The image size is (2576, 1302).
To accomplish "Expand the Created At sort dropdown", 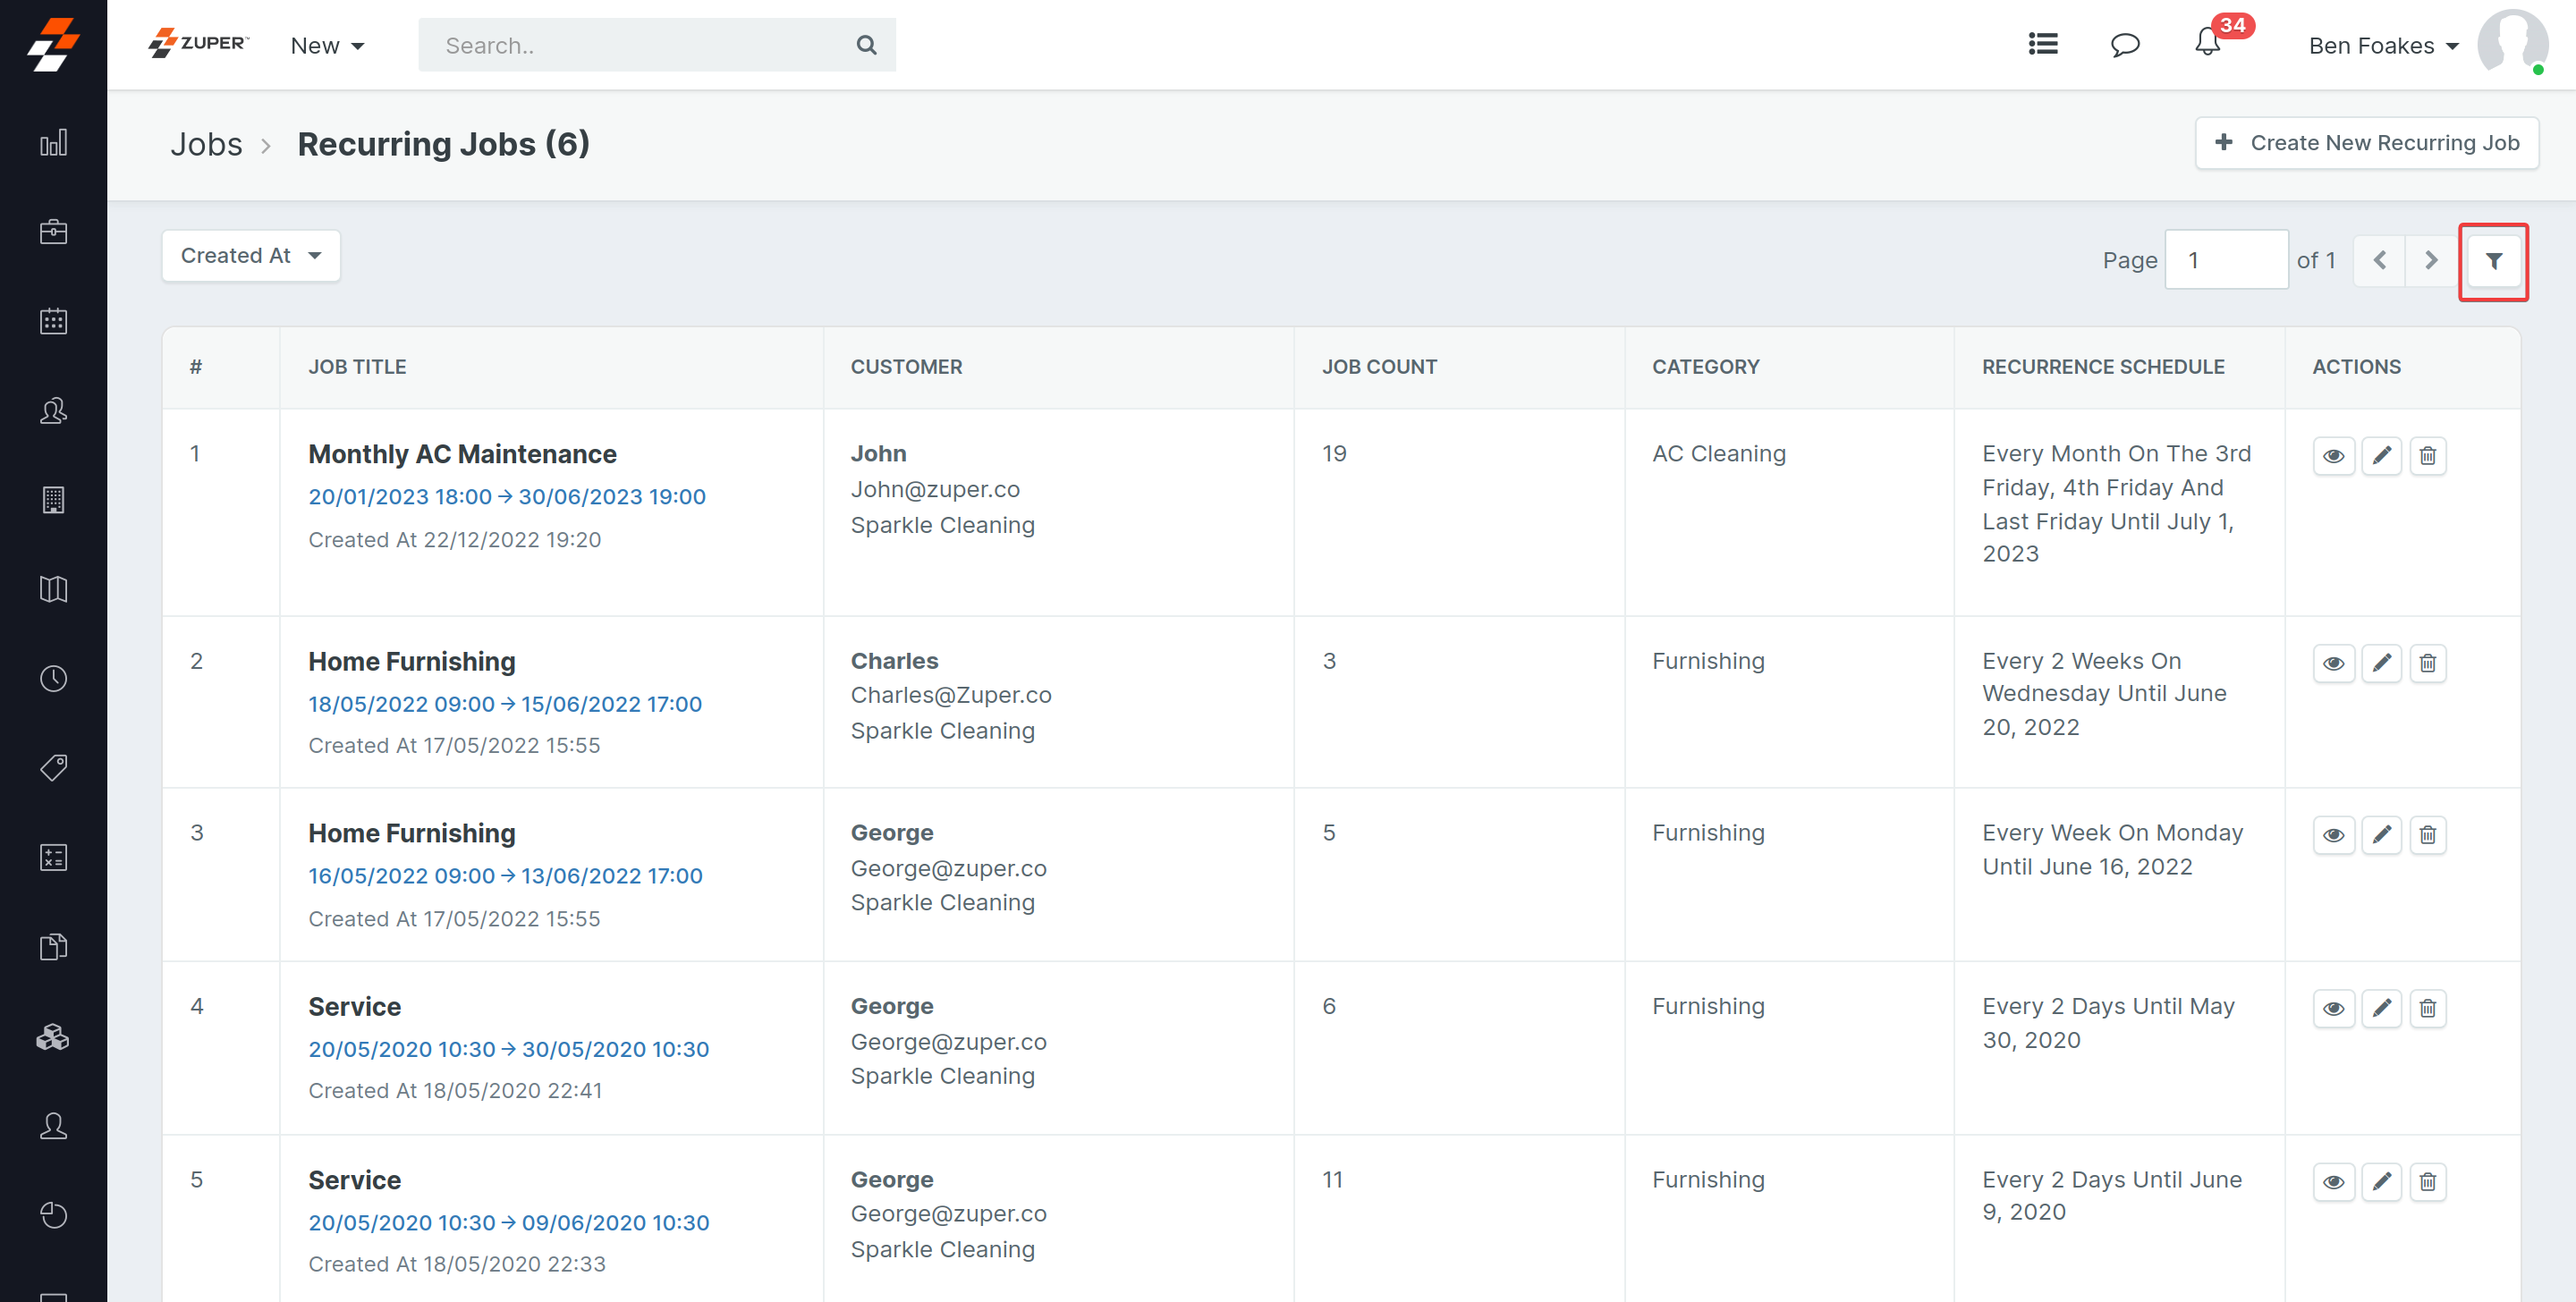I will coord(251,256).
